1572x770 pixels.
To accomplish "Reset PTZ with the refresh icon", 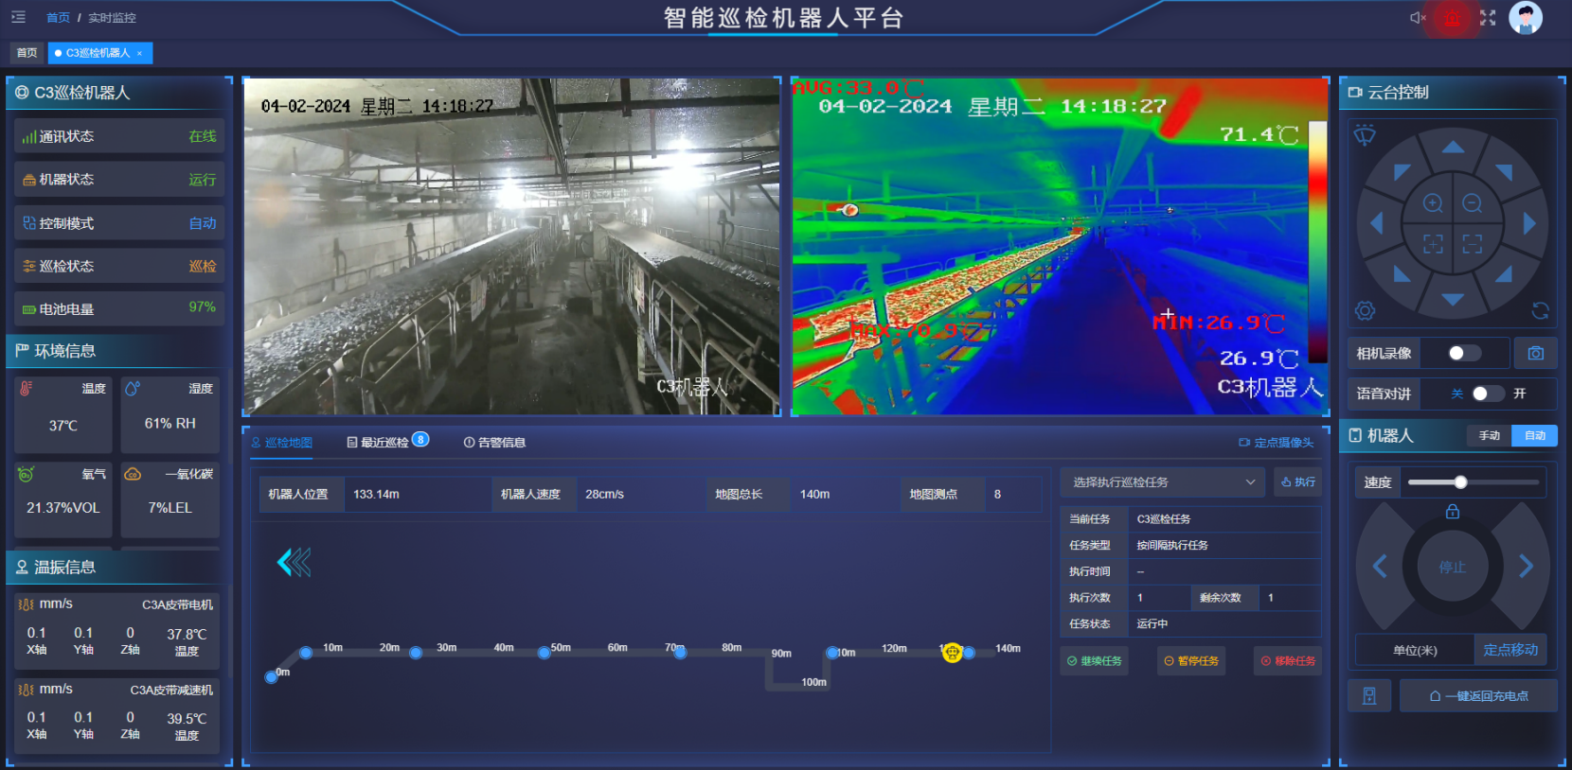I will (x=1540, y=310).
